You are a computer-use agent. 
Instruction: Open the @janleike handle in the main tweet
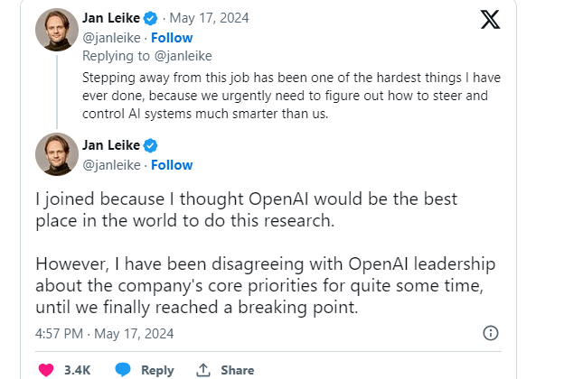click(112, 165)
